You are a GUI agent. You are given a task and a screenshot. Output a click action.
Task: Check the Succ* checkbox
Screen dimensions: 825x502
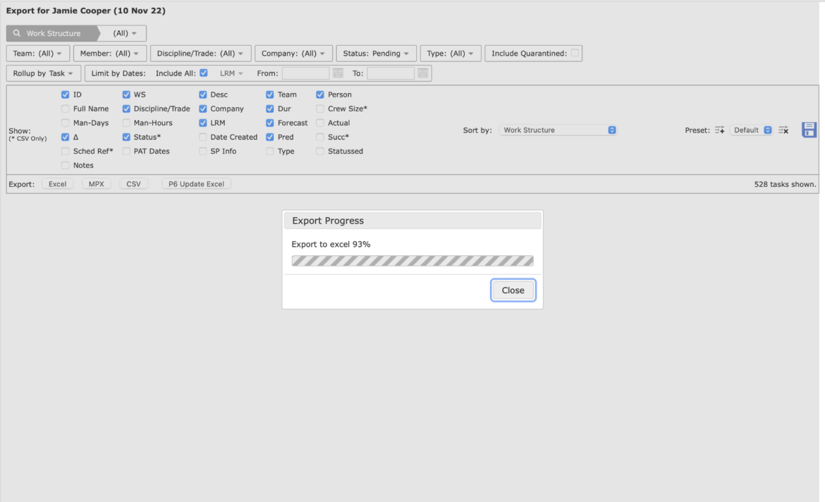320,137
